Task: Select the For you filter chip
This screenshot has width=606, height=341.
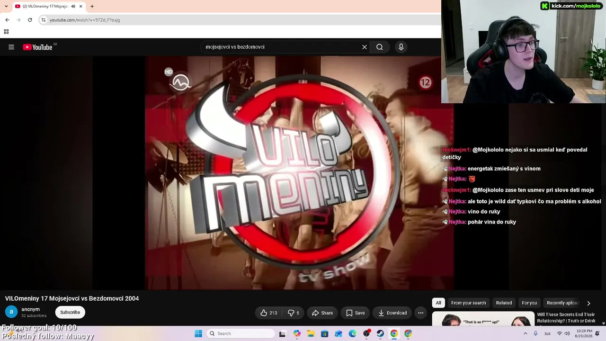Action: pos(529,303)
